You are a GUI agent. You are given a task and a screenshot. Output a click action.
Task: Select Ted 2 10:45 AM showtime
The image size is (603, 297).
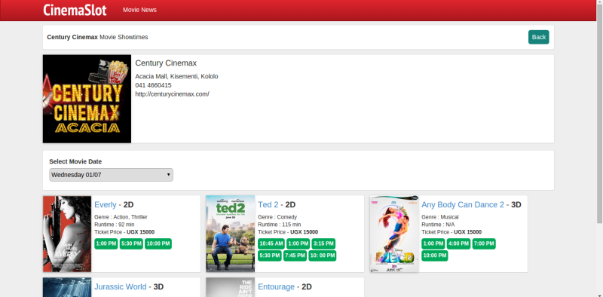(x=271, y=244)
